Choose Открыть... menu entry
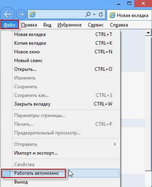 66,69
